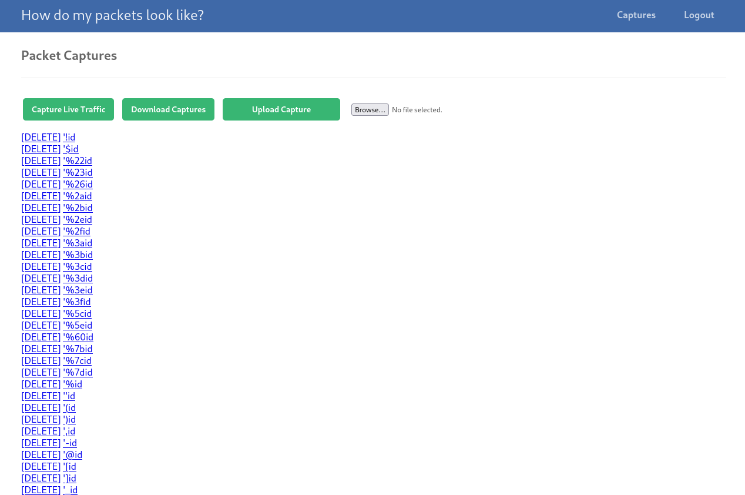745x495 pixels.
Task: Click the 'How do my packets look like?' title
Action: pyautogui.click(x=112, y=15)
